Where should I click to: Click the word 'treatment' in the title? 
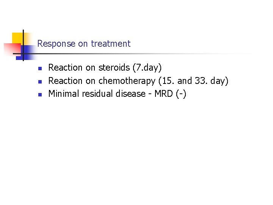(x=110, y=44)
